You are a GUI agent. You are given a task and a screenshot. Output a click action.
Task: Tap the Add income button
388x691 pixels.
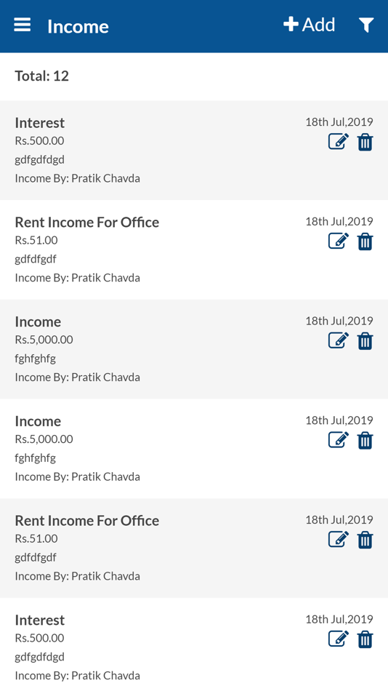click(x=310, y=24)
